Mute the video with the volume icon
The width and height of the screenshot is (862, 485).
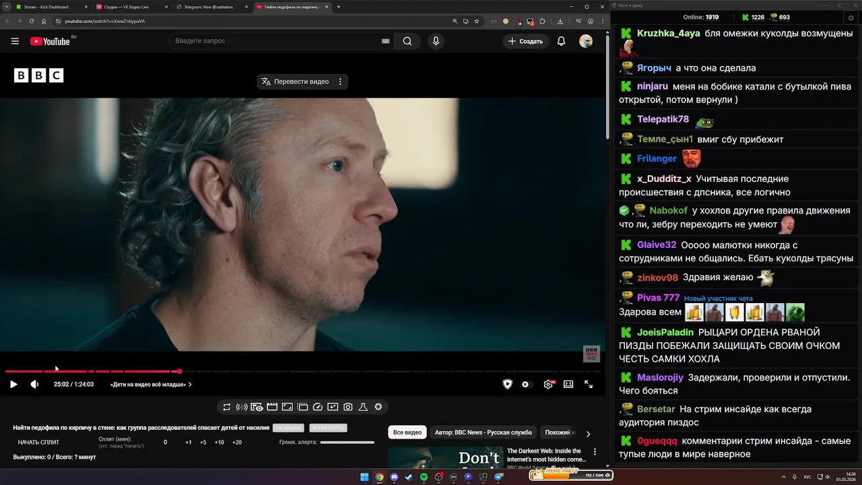(x=34, y=384)
